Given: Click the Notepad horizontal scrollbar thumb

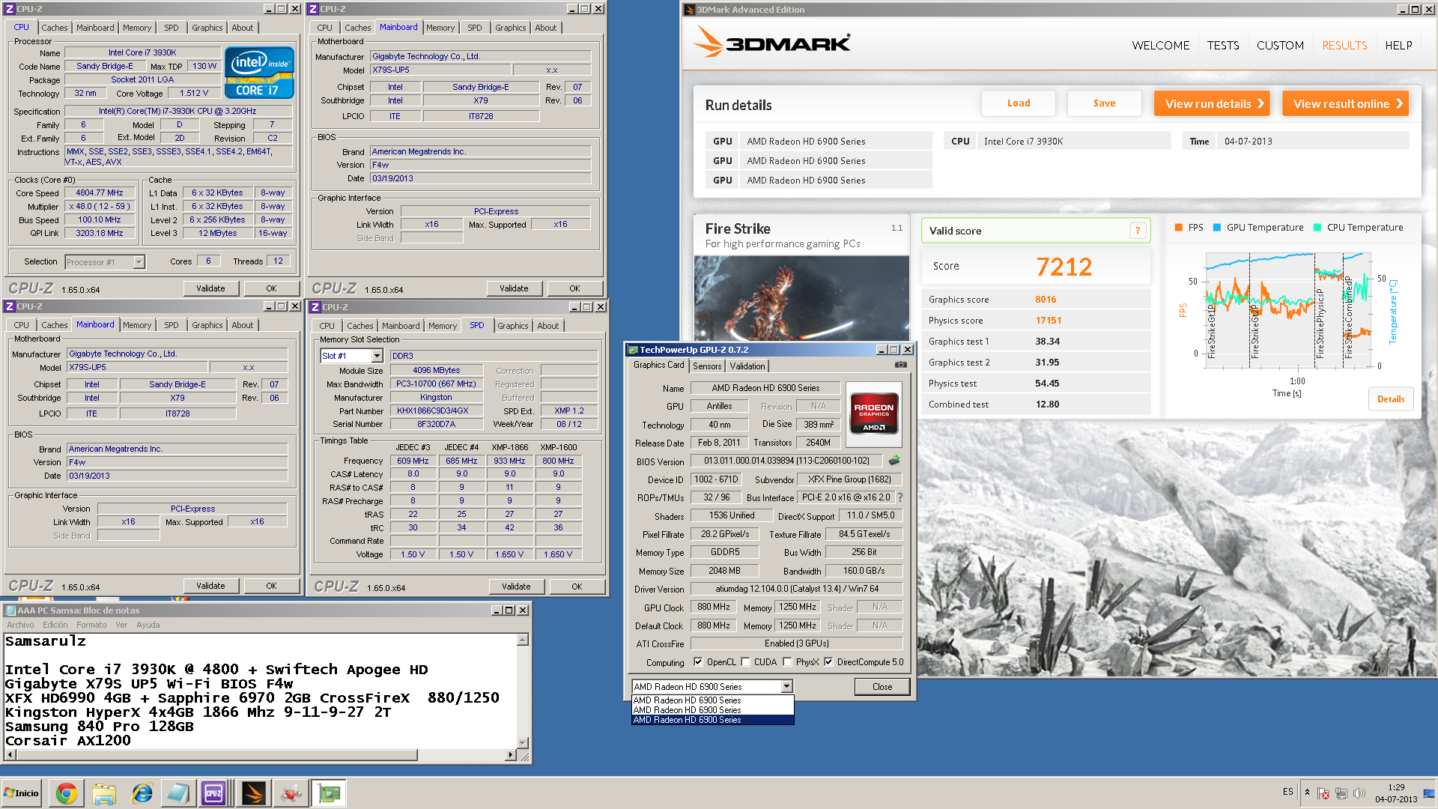Looking at the screenshot, I should point(216,755).
